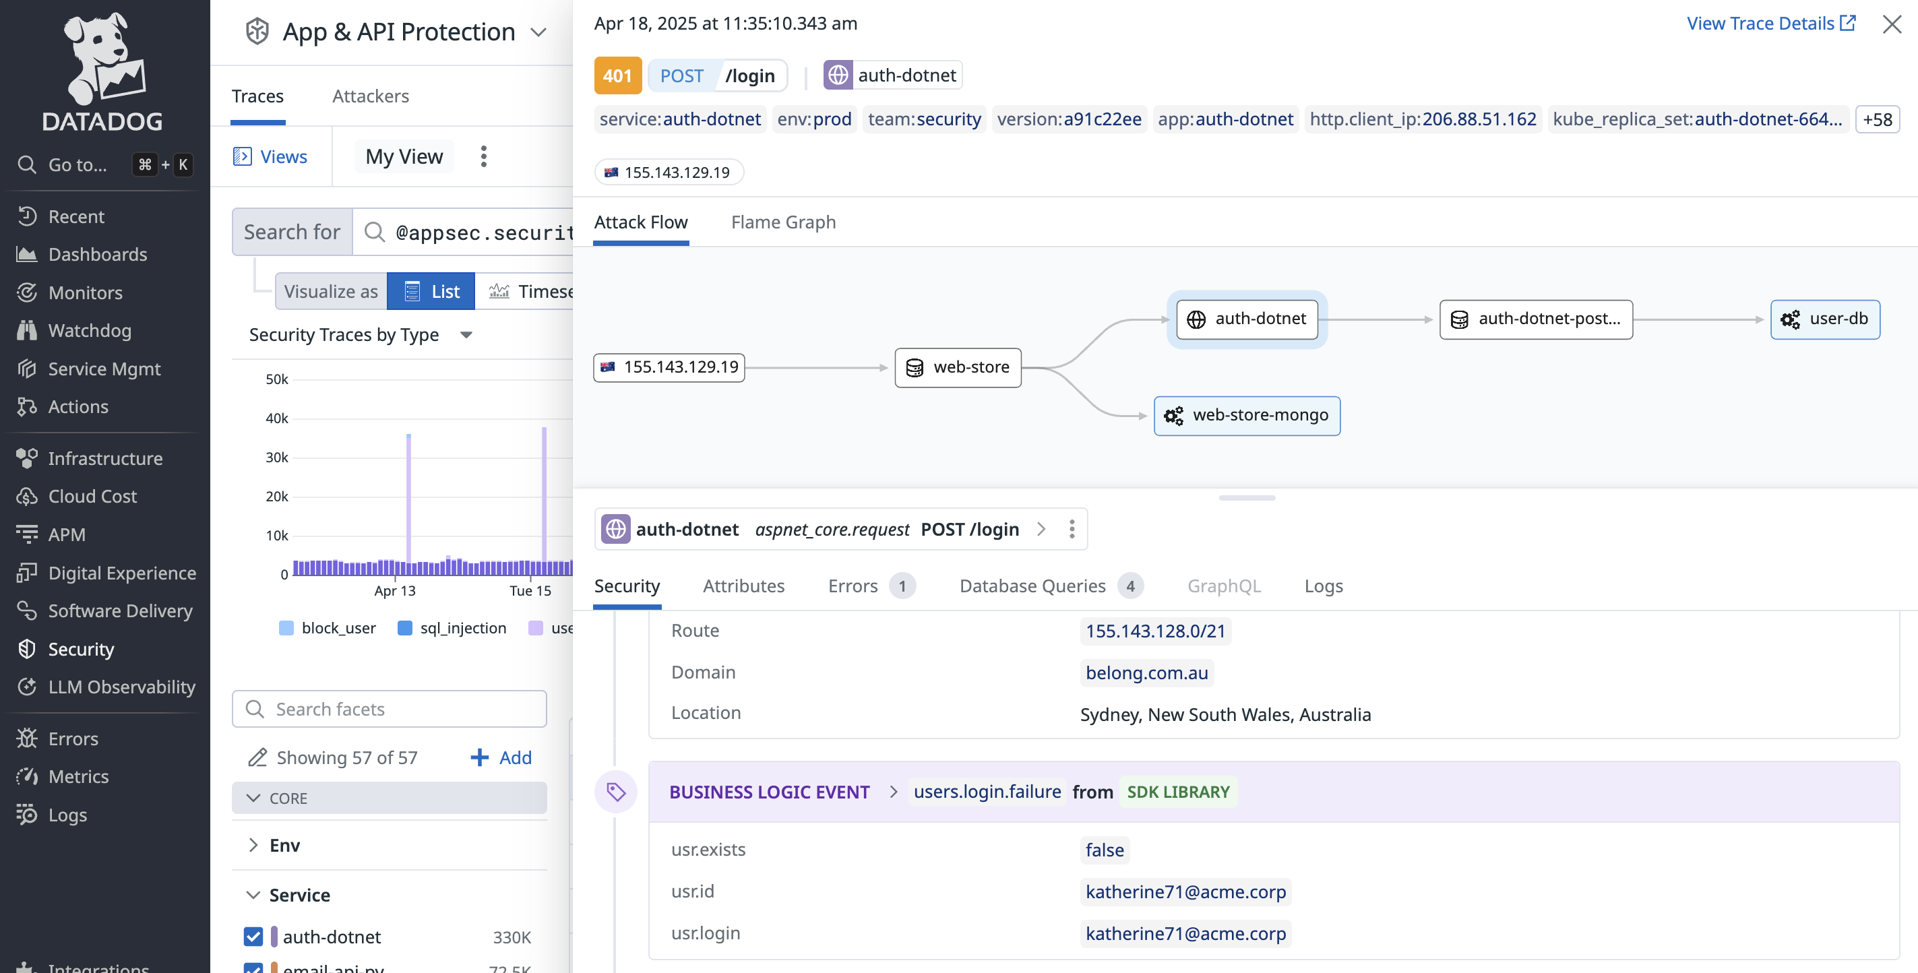
Task: Click the user-db node in attack flow
Action: tap(1824, 319)
